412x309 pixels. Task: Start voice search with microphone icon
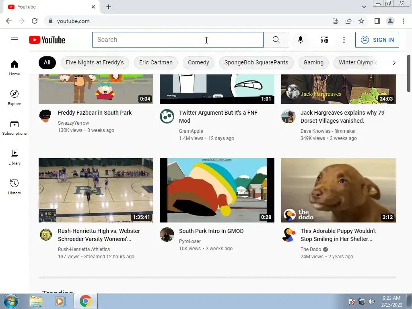click(300, 40)
